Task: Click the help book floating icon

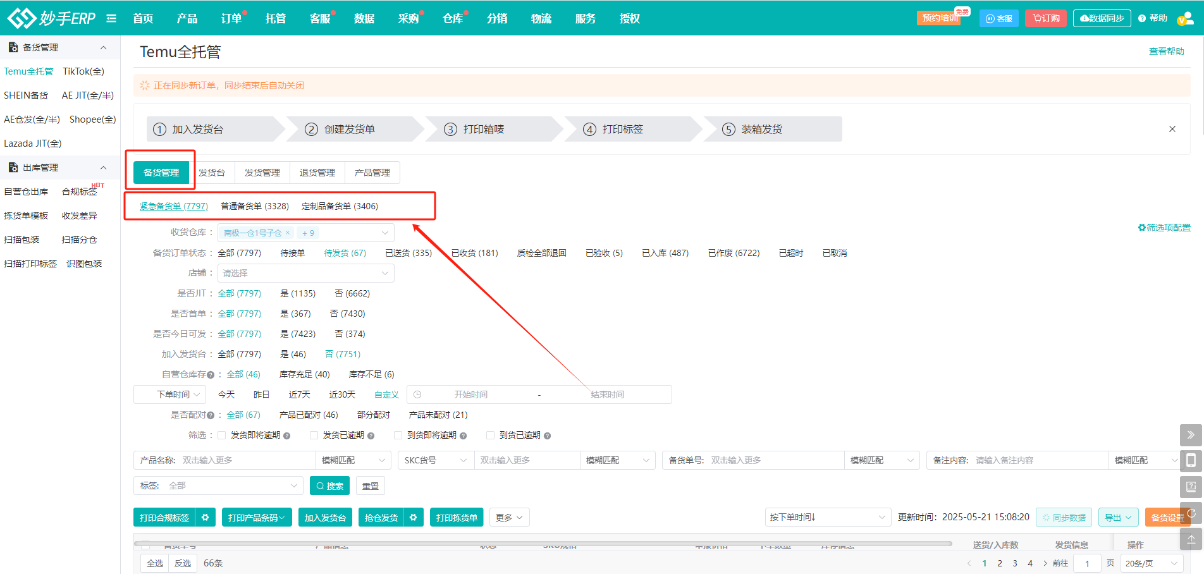Action: click(x=1191, y=487)
